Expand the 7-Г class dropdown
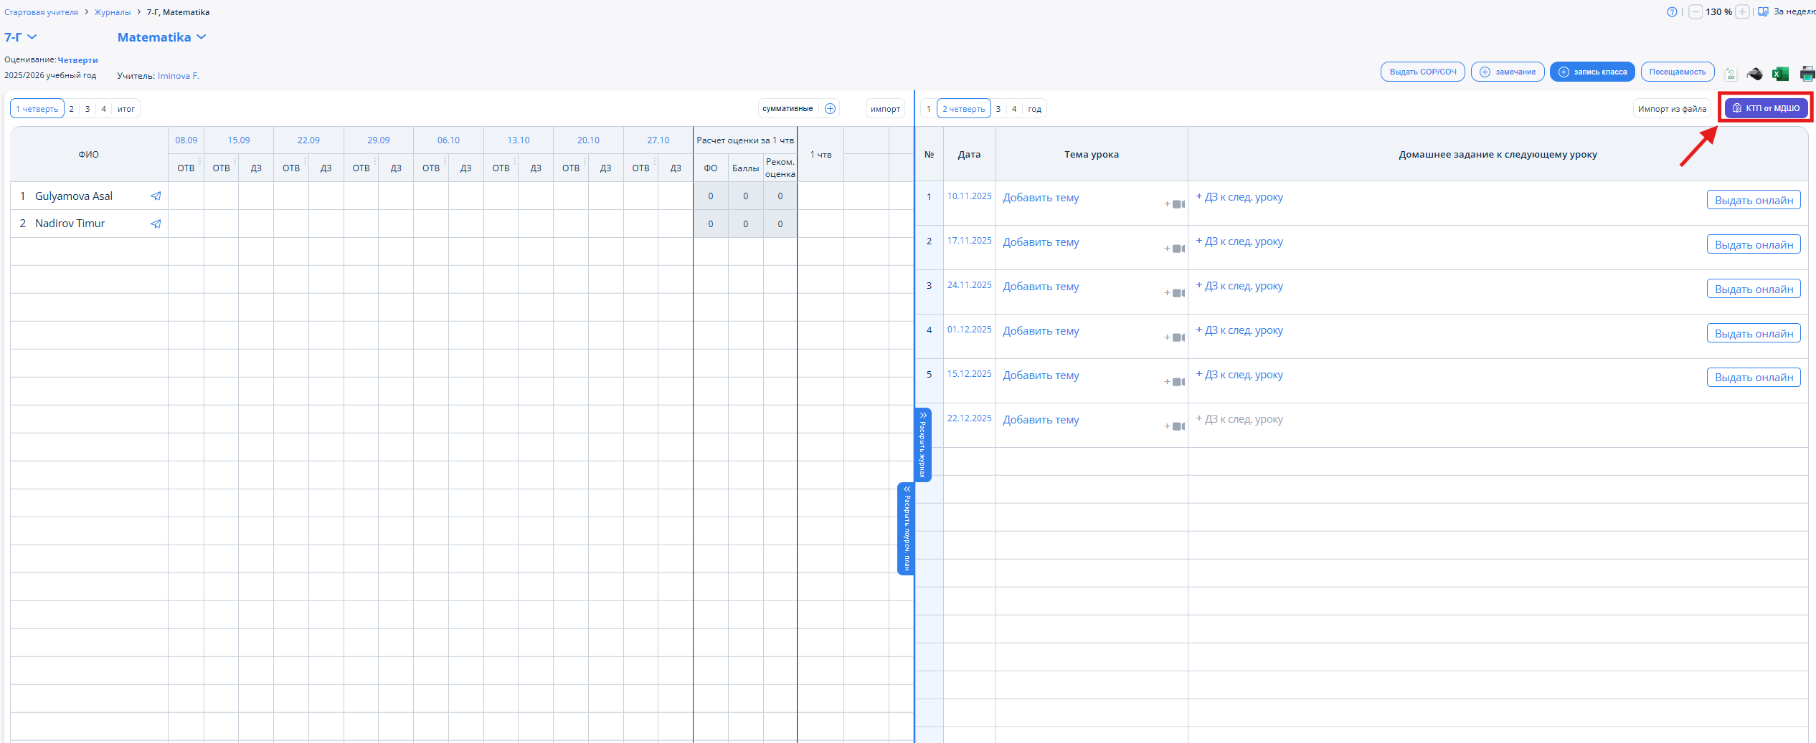Screen dimensions: 1816x743 coord(21,37)
